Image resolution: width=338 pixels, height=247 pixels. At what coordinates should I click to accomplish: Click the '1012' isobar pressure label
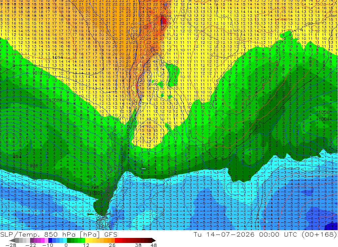coord(38,73)
